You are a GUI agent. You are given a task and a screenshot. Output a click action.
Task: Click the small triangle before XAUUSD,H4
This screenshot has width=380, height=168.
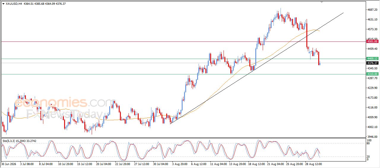click(3, 4)
